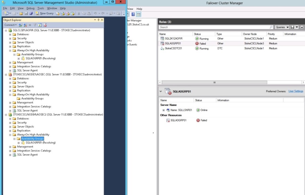Open the SSMS toolbar overflow options

click(x=124, y=14)
